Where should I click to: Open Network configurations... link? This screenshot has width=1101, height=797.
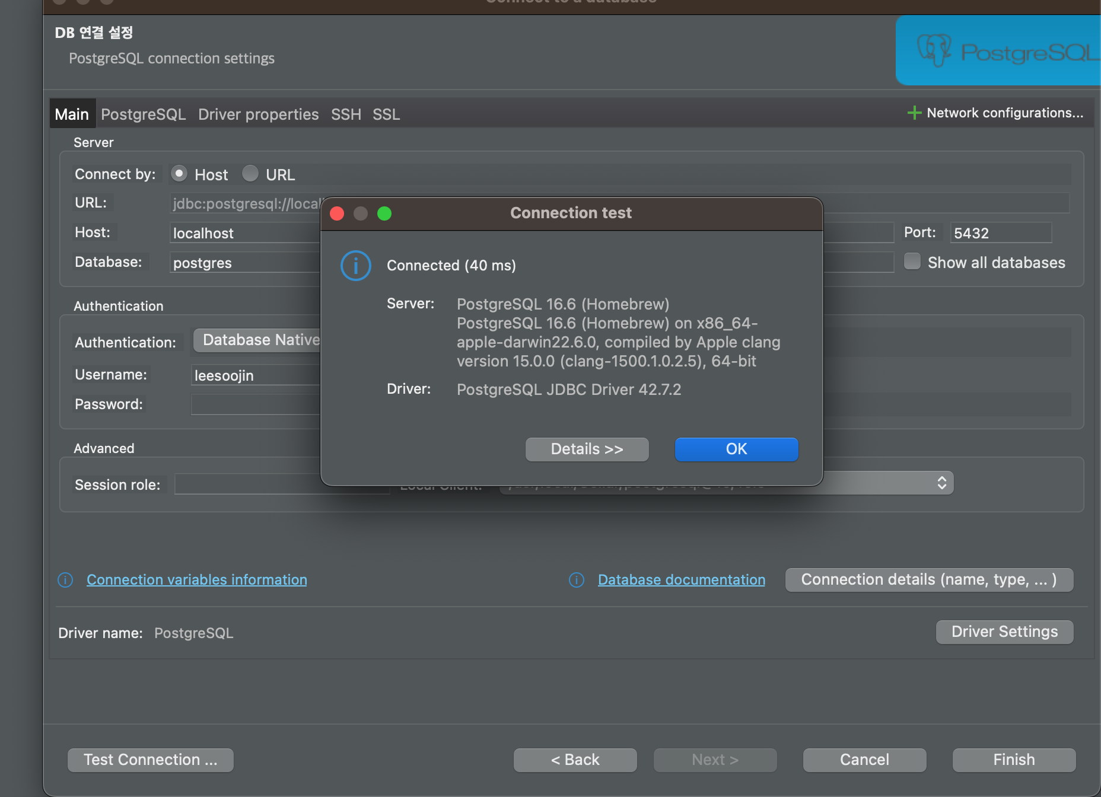(x=1005, y=113)
